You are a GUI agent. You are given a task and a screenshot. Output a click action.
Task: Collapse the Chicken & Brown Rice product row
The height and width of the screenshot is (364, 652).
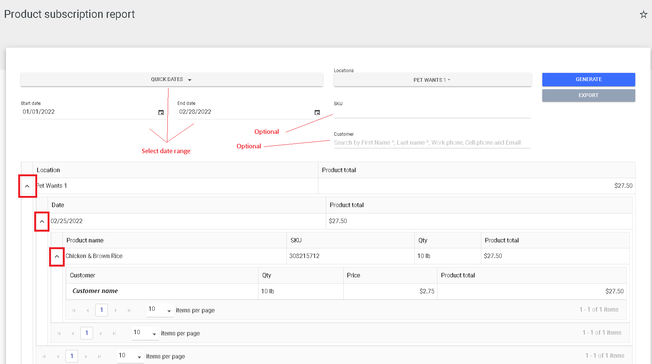click(x=57, y=256)
